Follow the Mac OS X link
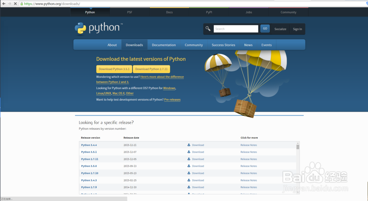 (118, 93)
